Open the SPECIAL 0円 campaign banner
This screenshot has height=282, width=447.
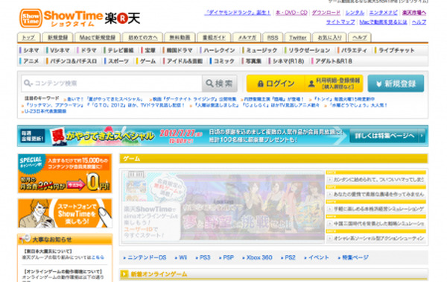point(65,174)
